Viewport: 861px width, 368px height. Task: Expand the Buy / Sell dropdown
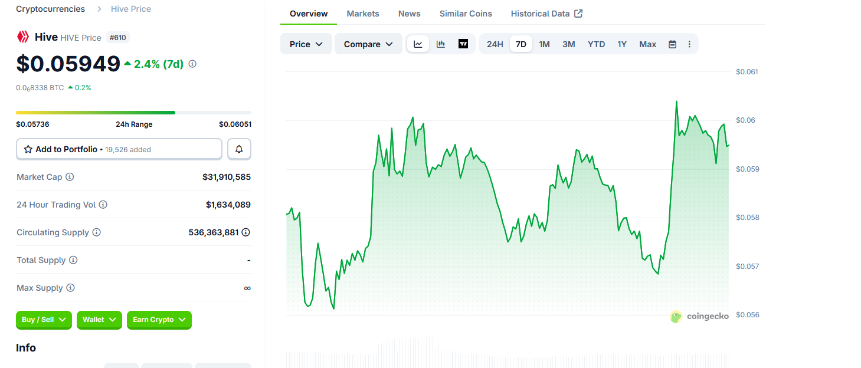pyautogui.click(x=44, y=320)
